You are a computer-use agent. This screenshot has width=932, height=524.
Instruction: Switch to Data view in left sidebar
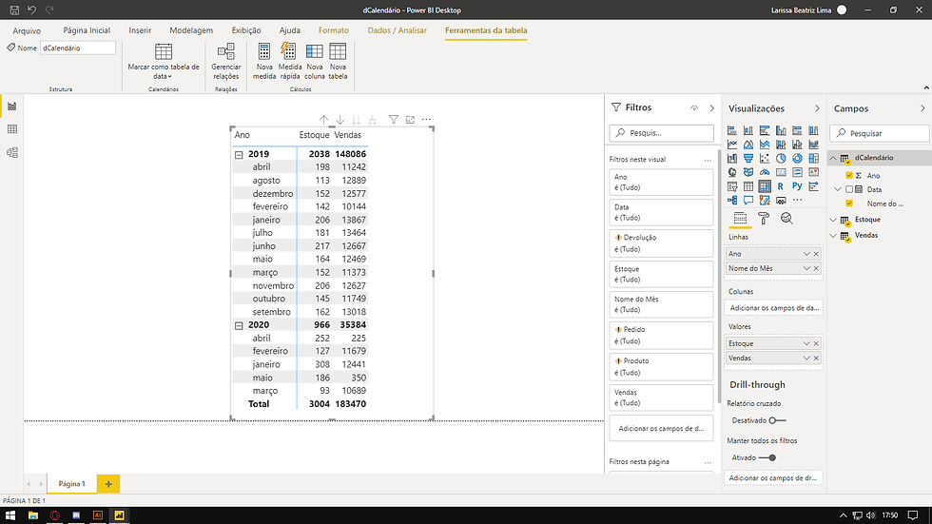pos(11,129)
